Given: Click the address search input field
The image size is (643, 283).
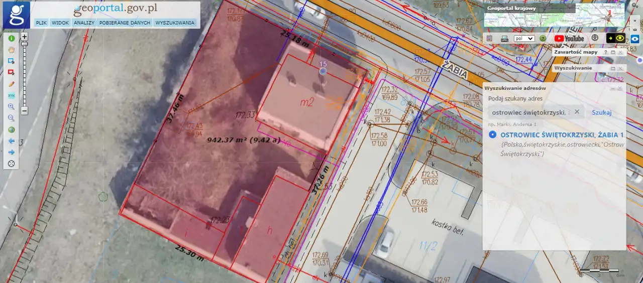Looking at the screenshot, I should coord(529,112).
